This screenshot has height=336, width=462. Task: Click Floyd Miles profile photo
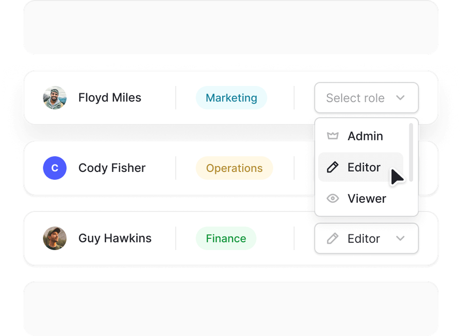pyautogui.click(x=55, y=98)
